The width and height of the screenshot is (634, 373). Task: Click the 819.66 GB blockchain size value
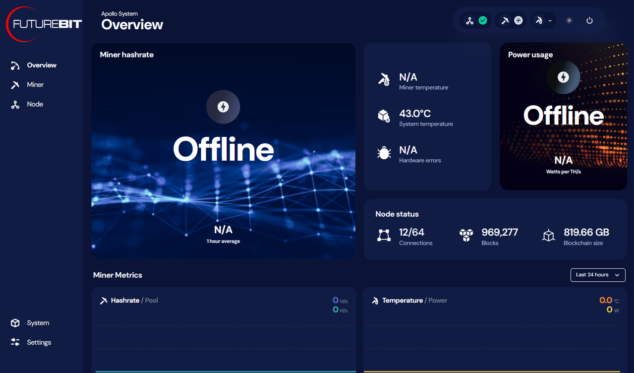tap(586, 232)
